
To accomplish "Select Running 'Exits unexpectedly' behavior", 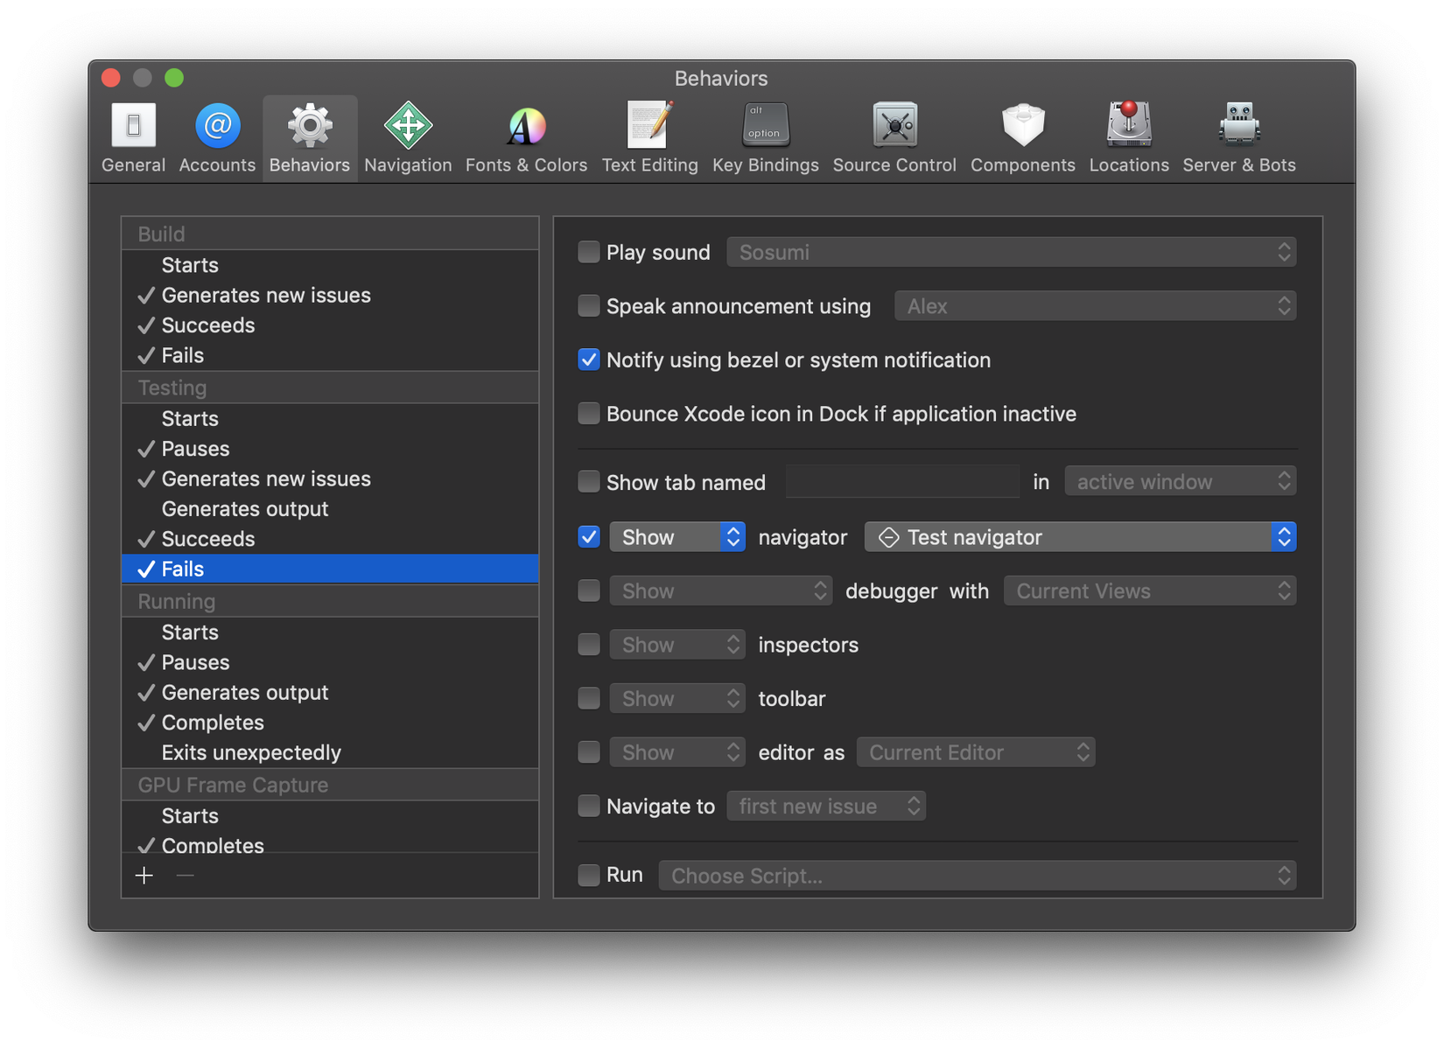I will tap(251, 752).
